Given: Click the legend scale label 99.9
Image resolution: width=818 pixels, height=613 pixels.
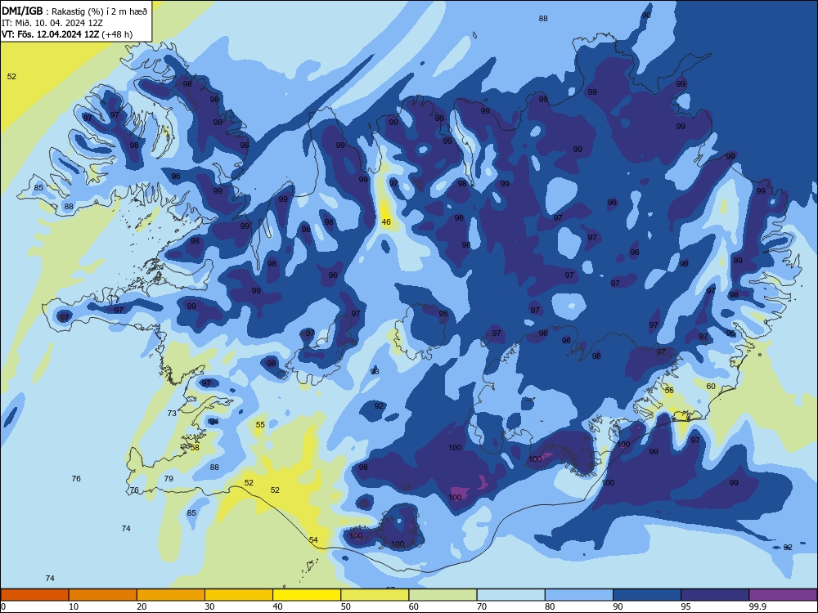Looking at the screenshot, I should (757, 606).
